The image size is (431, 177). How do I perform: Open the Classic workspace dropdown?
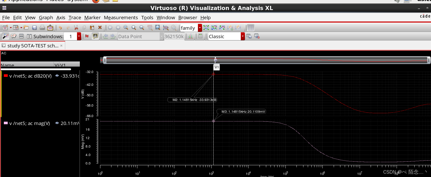(243, 36)
